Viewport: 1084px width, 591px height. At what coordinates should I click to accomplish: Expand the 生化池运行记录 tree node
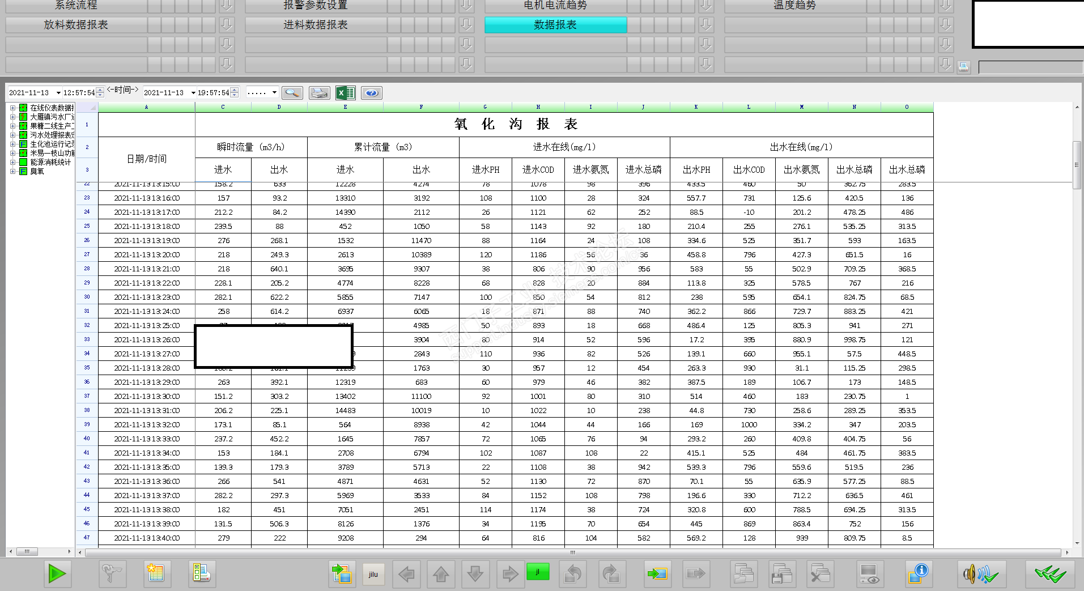(12, 144)
